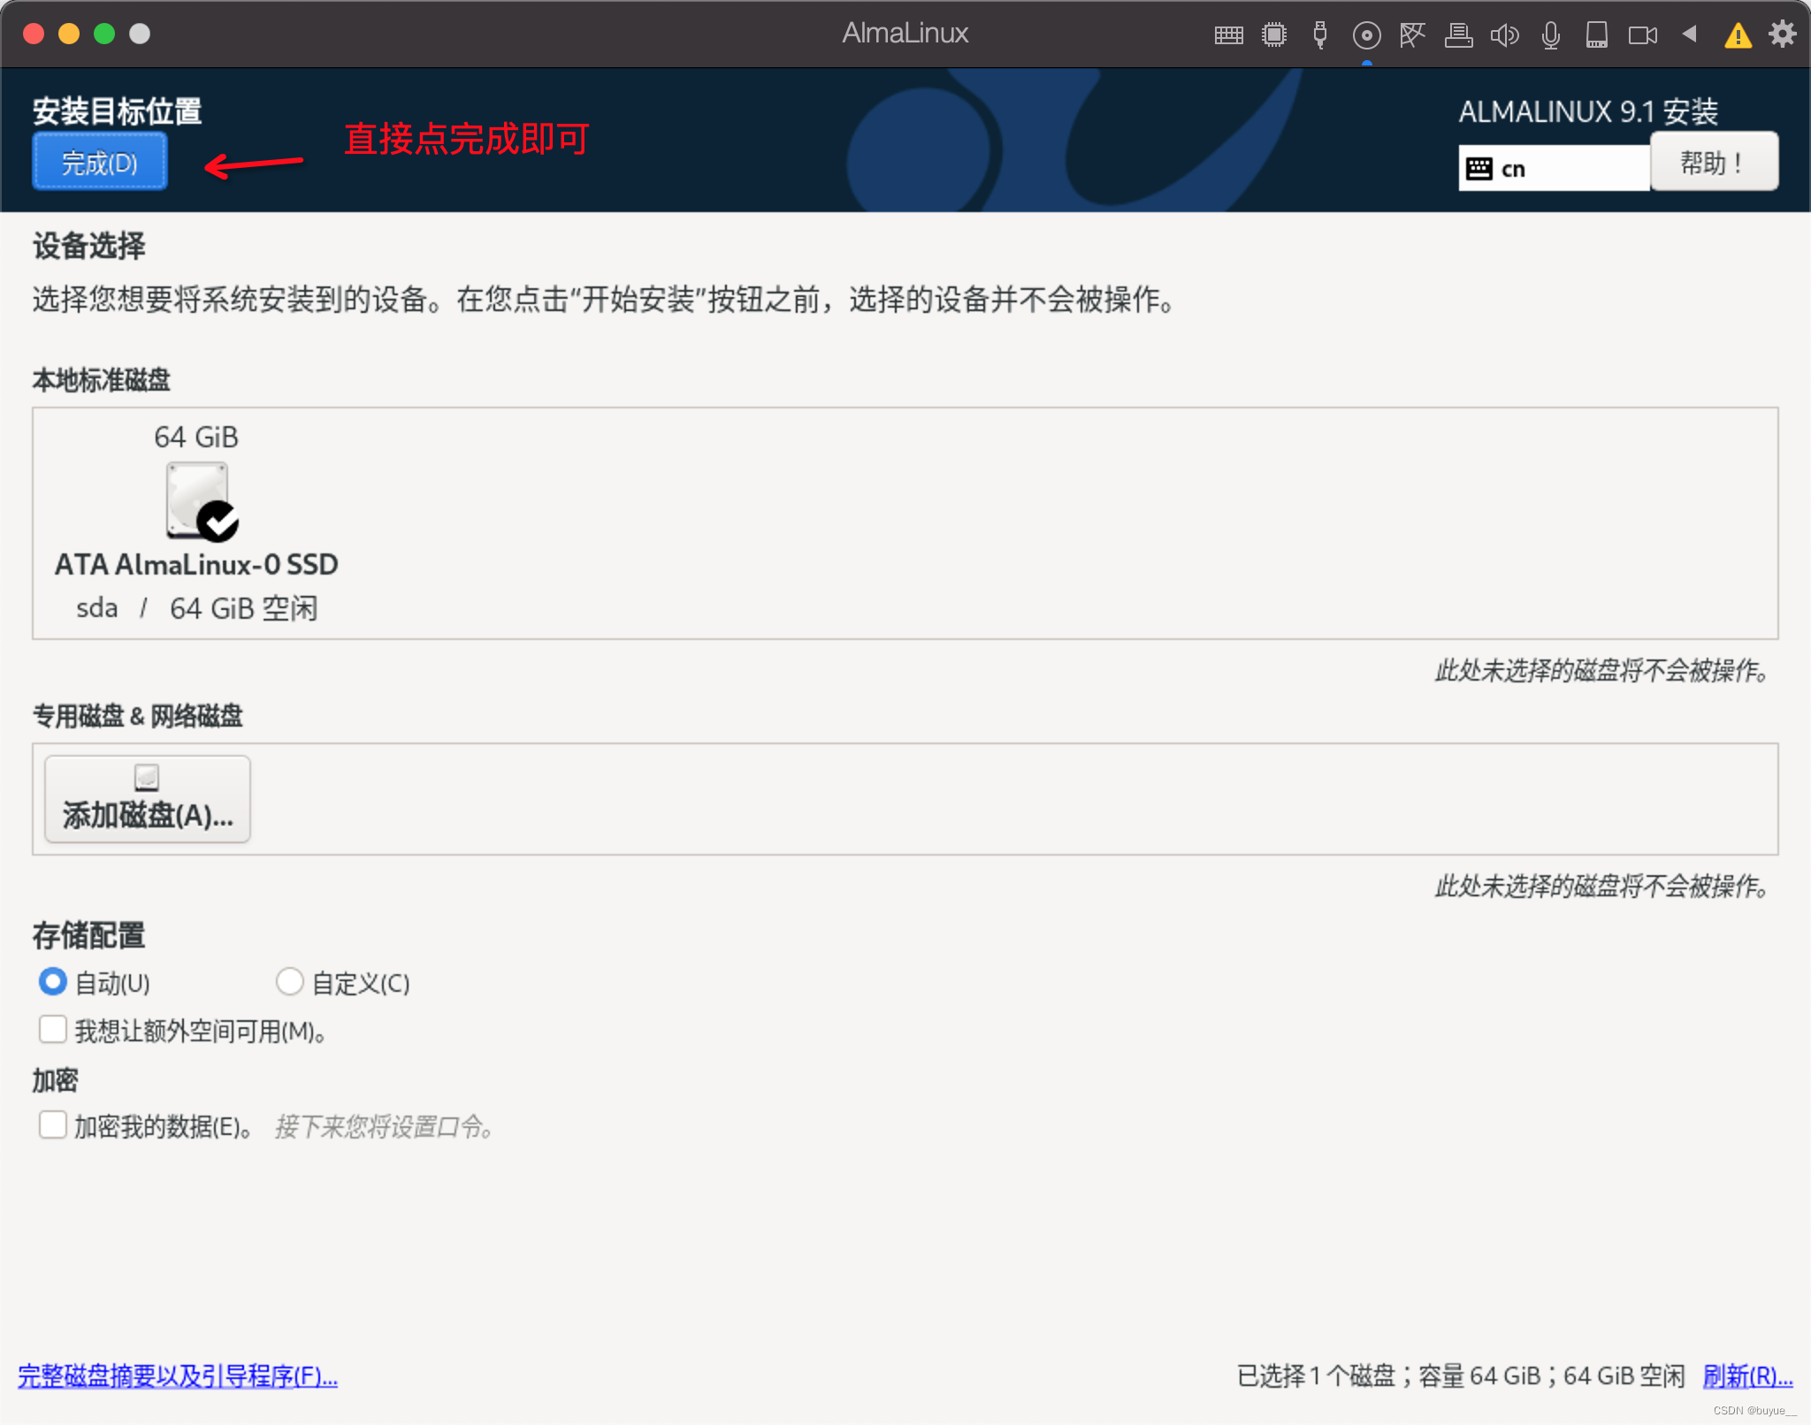The image size is (1811, 1425).
Task: Enable the 加密我的数据 checkbox
Action: coord(53,1124)
